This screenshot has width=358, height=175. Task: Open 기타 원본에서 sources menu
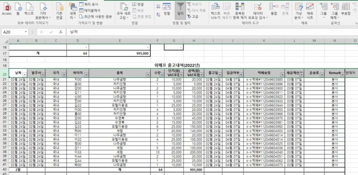43,11
